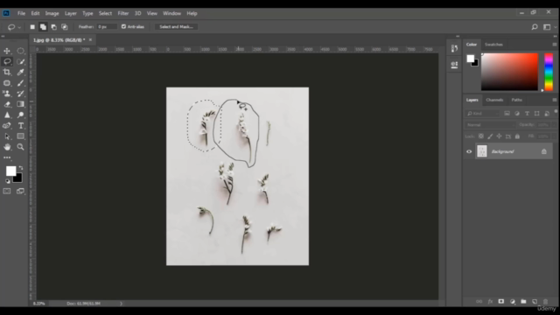560x315 pixels.
Task: Select the Horizontal Type tool
Action: pyautogui.click(x=21, y=126)
